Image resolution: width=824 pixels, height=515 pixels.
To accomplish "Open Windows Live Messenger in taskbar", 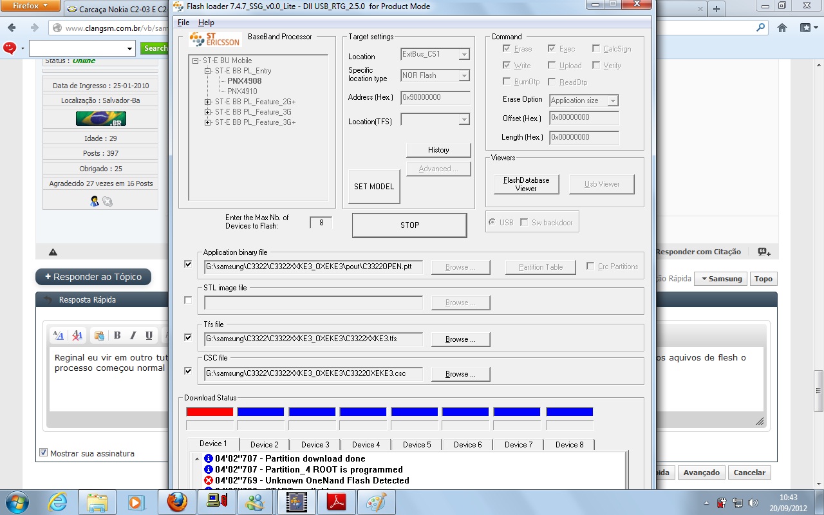I will tap(256, 502).
